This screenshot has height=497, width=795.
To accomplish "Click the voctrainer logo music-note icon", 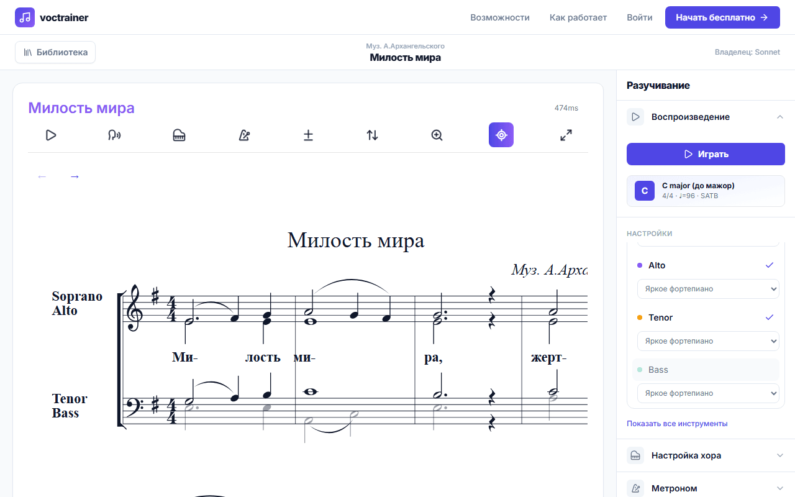I will [25, 17].
